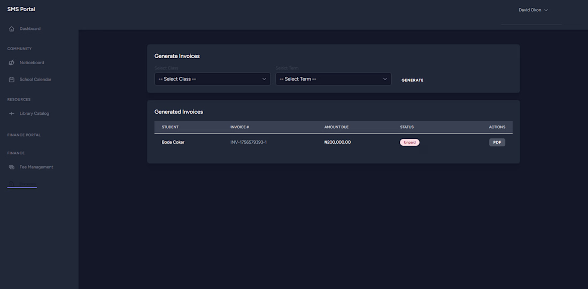Click the Amount Due column header
This screenshot has width=588, height=289.
point(336,127)
